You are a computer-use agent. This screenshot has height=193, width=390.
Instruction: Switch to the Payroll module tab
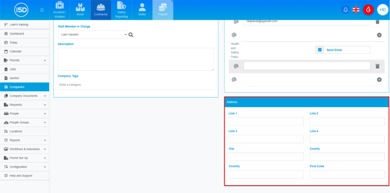163,10
